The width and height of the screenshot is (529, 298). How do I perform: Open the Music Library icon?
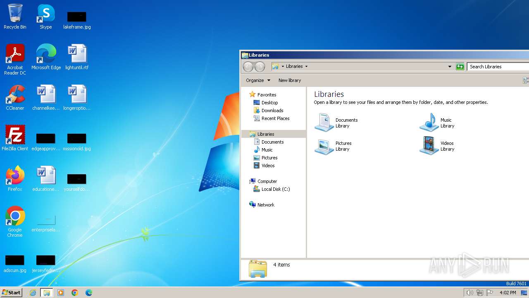pos(437,123)
